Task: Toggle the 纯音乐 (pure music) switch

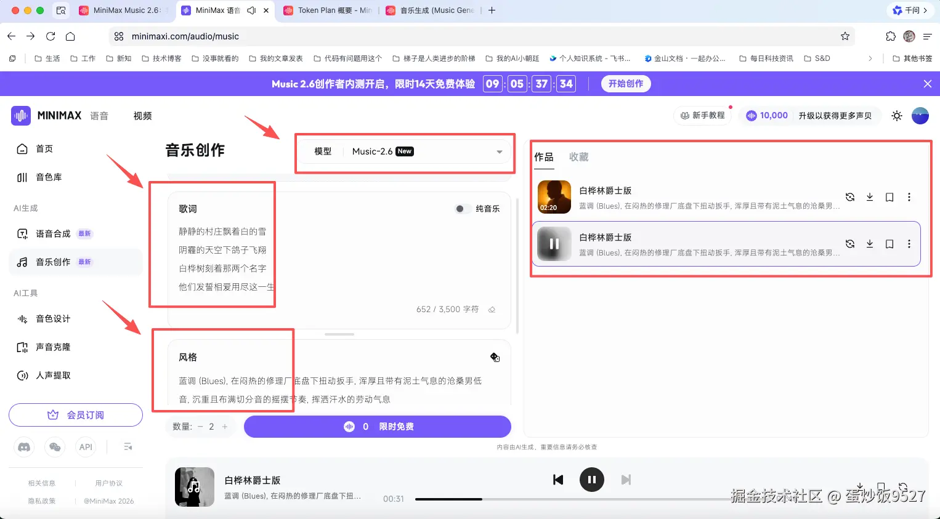Action: tap(463, 209)
